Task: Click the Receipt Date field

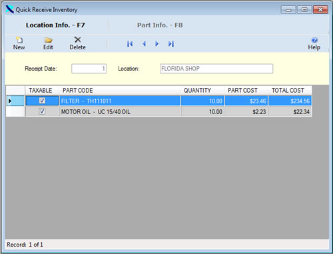Action: coord(89,69)
